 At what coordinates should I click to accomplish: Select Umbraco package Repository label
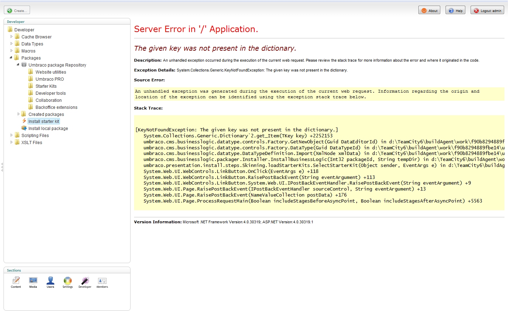tap(57, 65)
